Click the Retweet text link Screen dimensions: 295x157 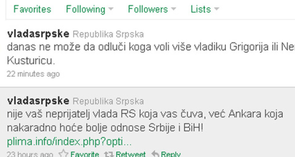tap(131, 154)
